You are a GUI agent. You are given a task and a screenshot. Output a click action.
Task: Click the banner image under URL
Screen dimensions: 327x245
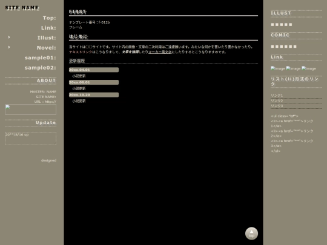30,109
